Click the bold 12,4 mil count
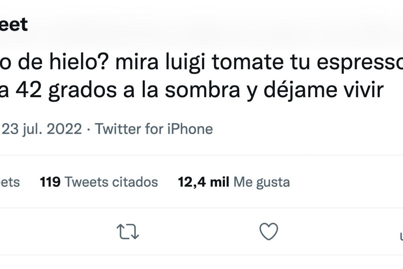The height and width of the screenshot is (269, 403). point(204,182)
